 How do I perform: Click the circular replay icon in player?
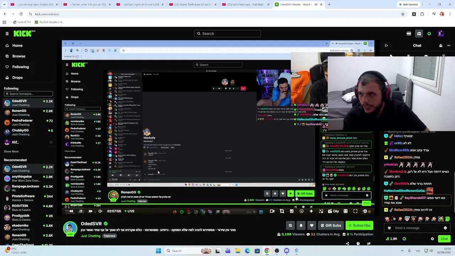[x=301, y=211]
